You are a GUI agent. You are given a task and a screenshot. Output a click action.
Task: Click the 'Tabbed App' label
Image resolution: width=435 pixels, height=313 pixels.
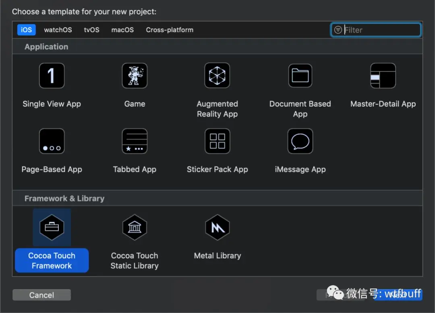click(135, 169)
